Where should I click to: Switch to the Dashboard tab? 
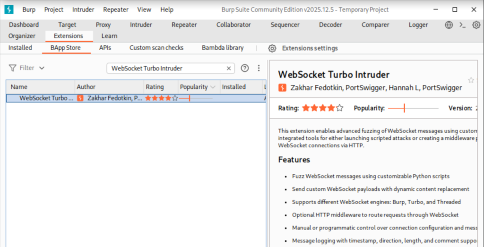24,25
